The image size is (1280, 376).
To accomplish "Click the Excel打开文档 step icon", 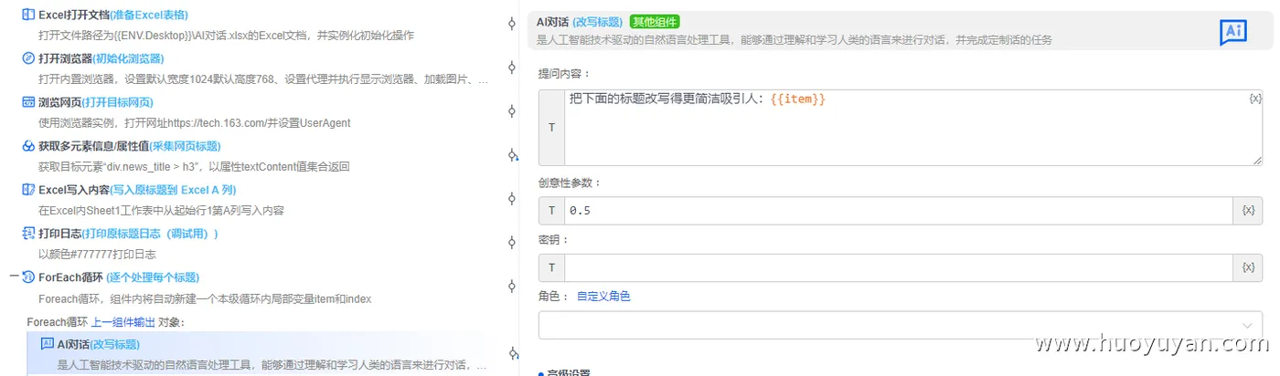I will point(28,15).
